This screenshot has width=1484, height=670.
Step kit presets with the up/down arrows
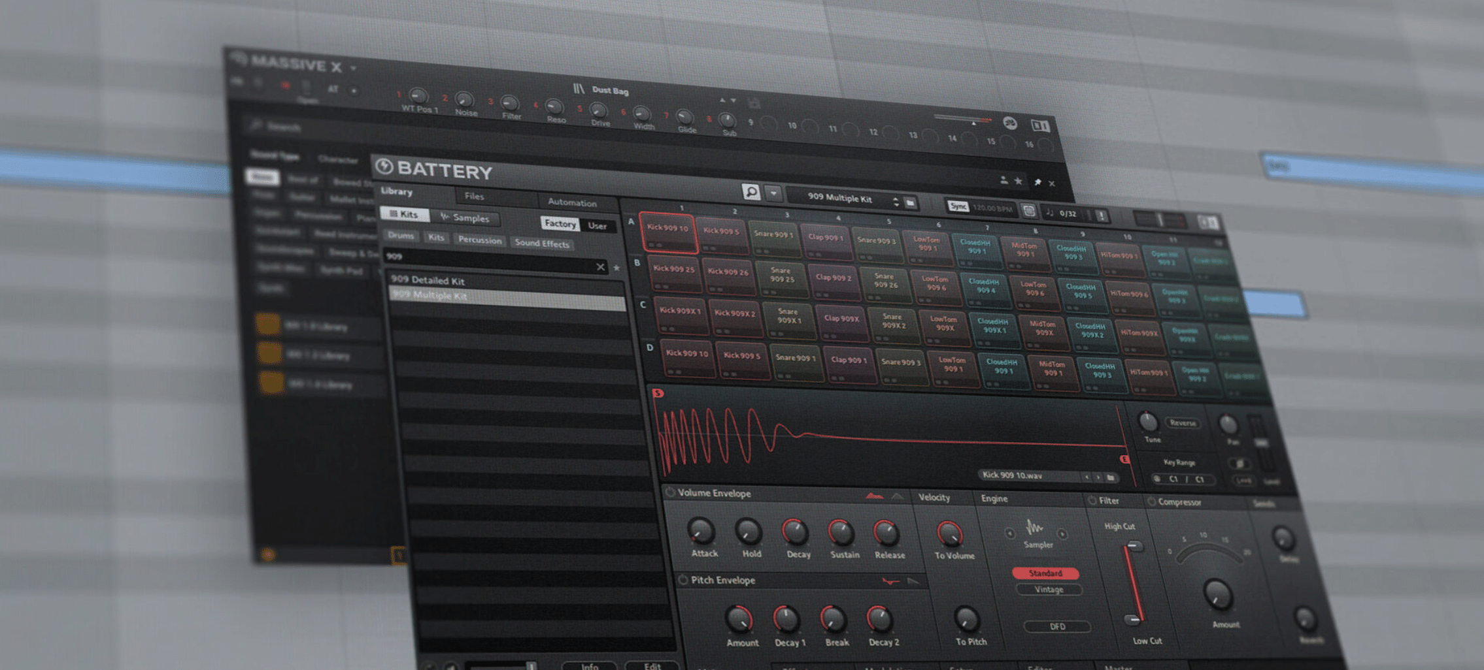(896, 202)
